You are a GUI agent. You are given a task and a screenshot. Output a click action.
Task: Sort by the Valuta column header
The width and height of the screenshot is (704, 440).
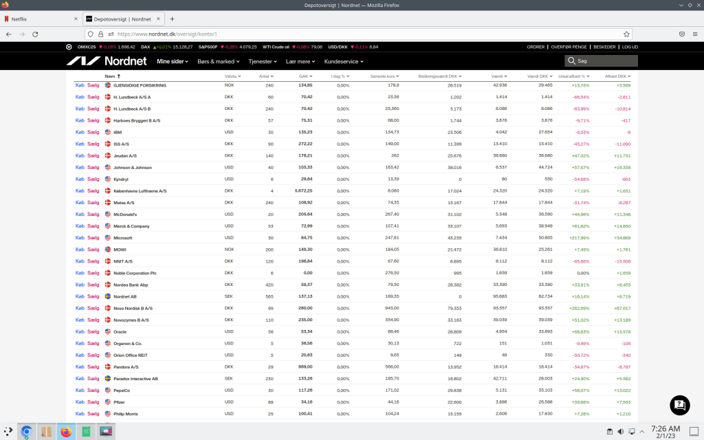[232, 76]
